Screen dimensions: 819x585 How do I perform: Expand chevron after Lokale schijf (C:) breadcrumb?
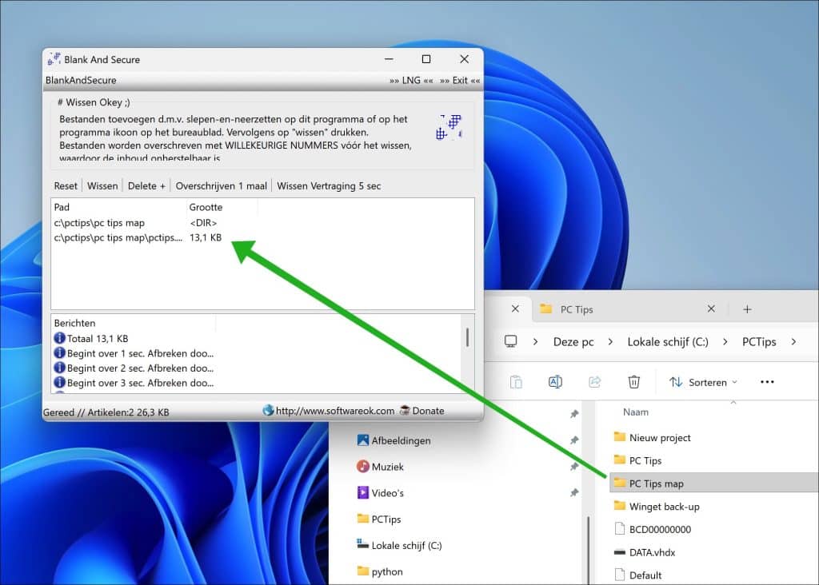pos(725,342)
